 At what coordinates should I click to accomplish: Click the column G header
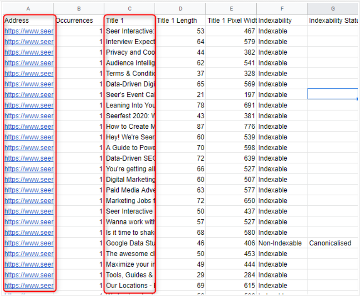333,9
